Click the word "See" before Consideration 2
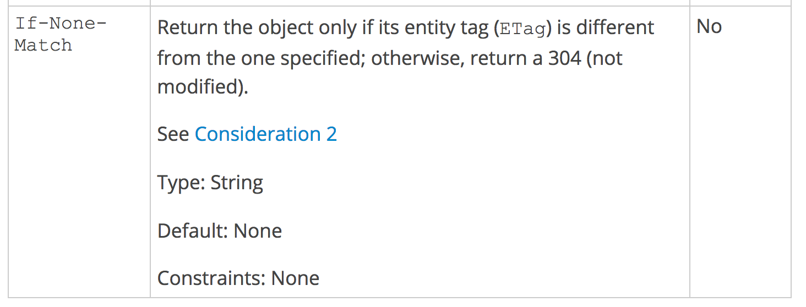The image size is (806, 307). point(173,134)
